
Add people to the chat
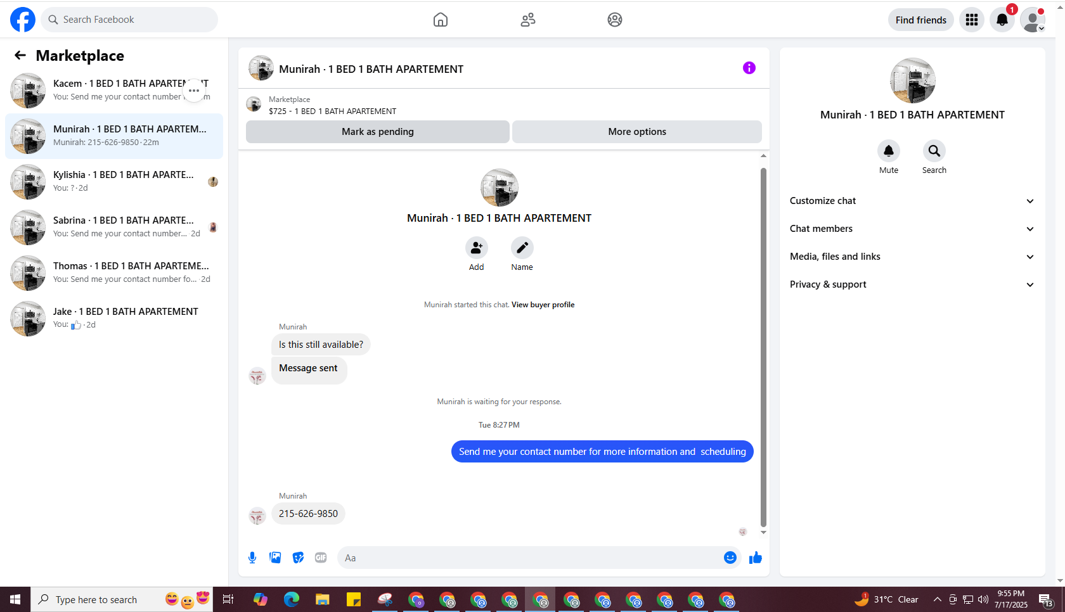477,248
